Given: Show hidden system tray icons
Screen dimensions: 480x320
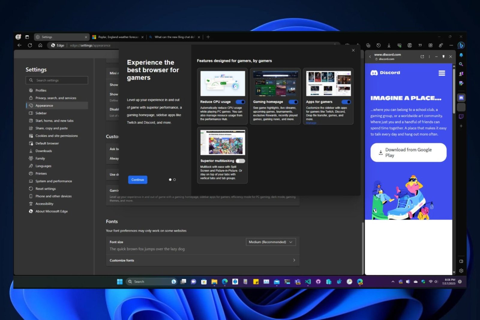Looking at the screenshot, I should click(393, 282).
